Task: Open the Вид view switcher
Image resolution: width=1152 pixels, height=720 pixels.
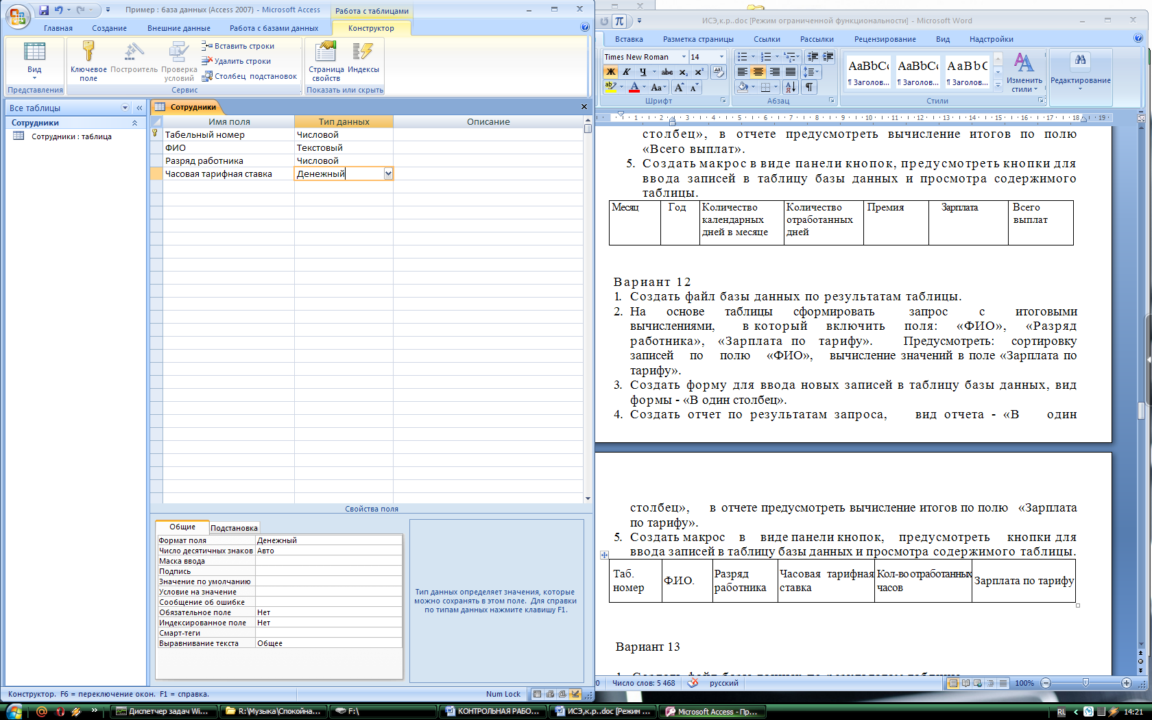Action: (x=34, y=61)
